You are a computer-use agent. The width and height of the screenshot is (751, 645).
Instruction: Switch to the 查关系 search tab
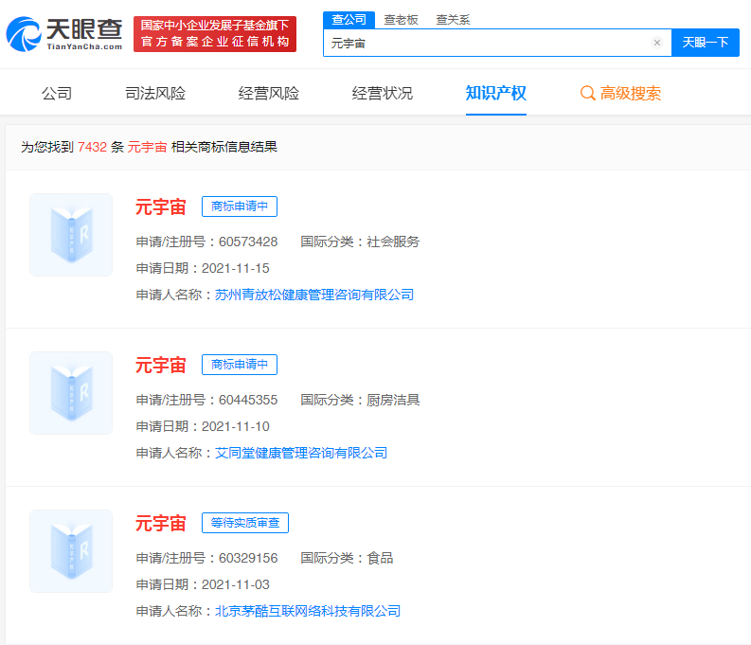(453, 20)
